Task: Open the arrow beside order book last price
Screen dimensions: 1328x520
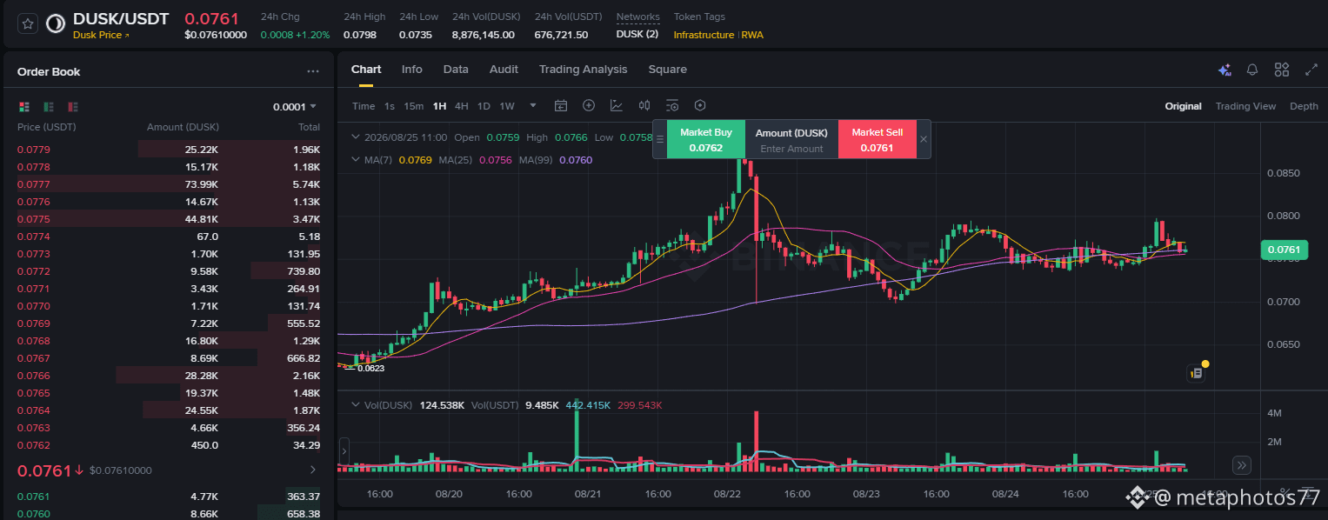Action: pyautogui.click(x=313, y=470)
